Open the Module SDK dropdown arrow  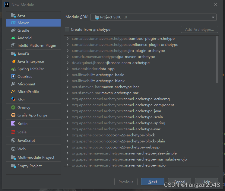point(213,17)
